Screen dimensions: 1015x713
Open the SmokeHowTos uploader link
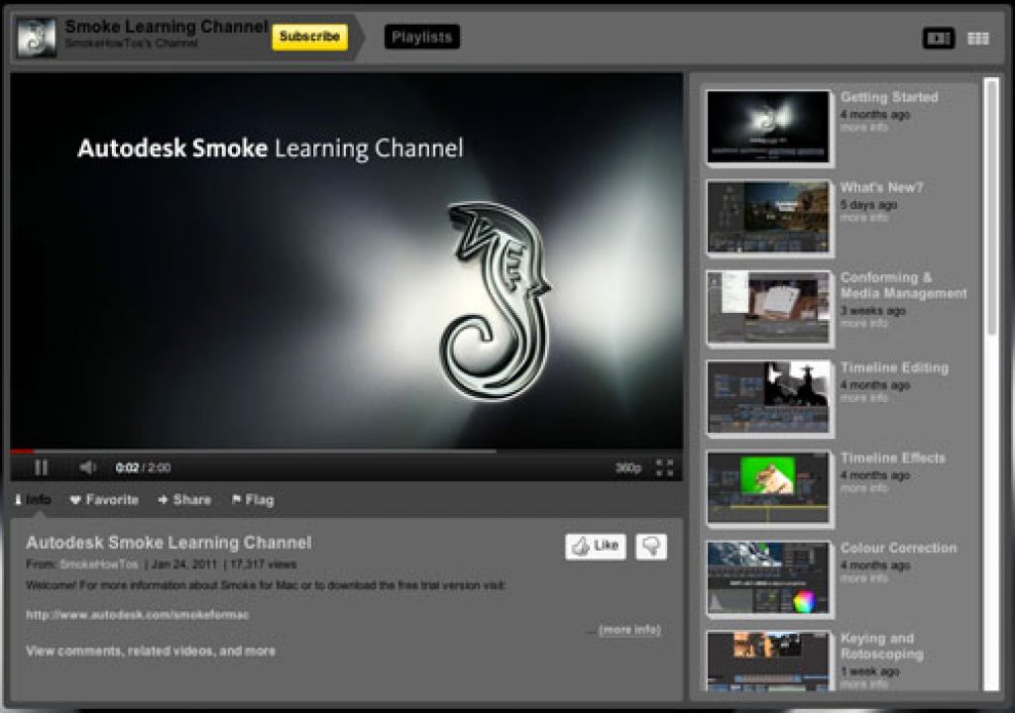(x=99, y=564)
